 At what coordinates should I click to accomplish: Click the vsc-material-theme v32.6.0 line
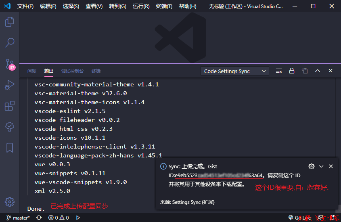pos(80,93)
